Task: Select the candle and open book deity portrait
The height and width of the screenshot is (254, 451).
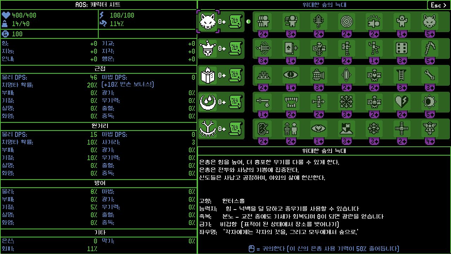Action: [208, 75]
